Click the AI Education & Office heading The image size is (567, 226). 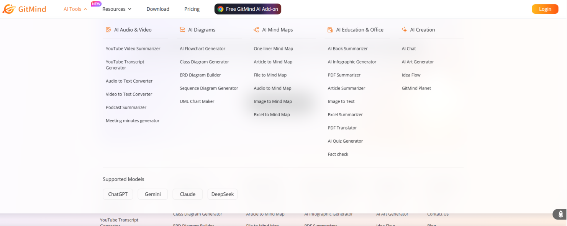tap(360, 30)
